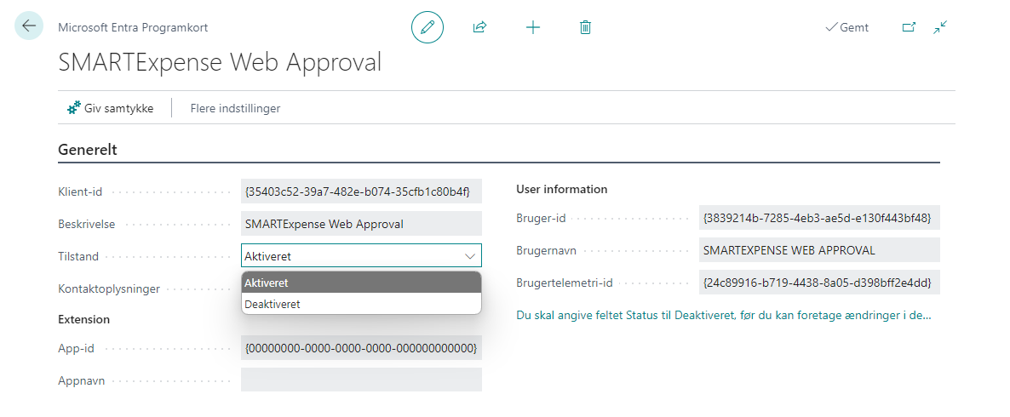
Task: Click the pencil edit icon
Action: coord(428,27)
